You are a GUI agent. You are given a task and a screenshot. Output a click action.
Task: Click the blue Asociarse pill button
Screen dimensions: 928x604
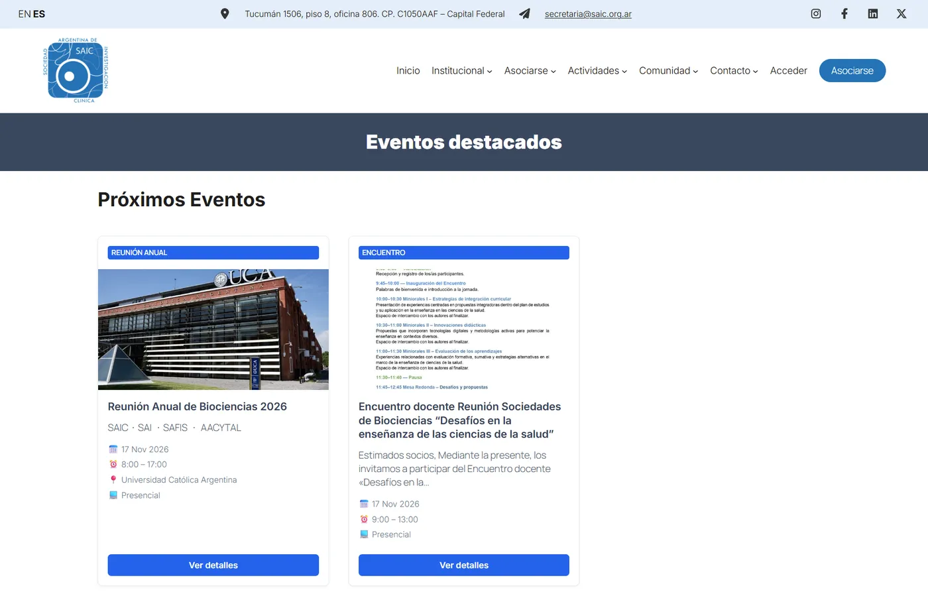pyautogui.click(x=852, y=71)
